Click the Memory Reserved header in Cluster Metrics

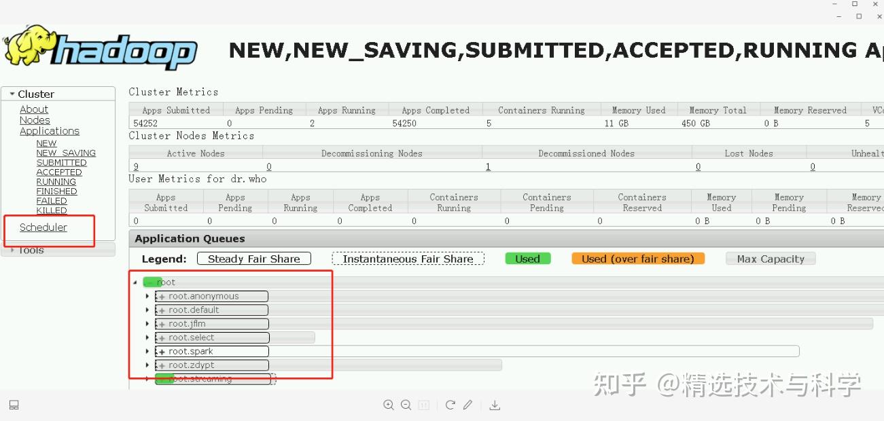[810, 110]
